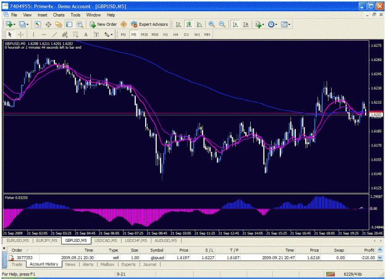Switch to EURUSD,M5 chart tab
386x279 pixels.
point(18,241)
